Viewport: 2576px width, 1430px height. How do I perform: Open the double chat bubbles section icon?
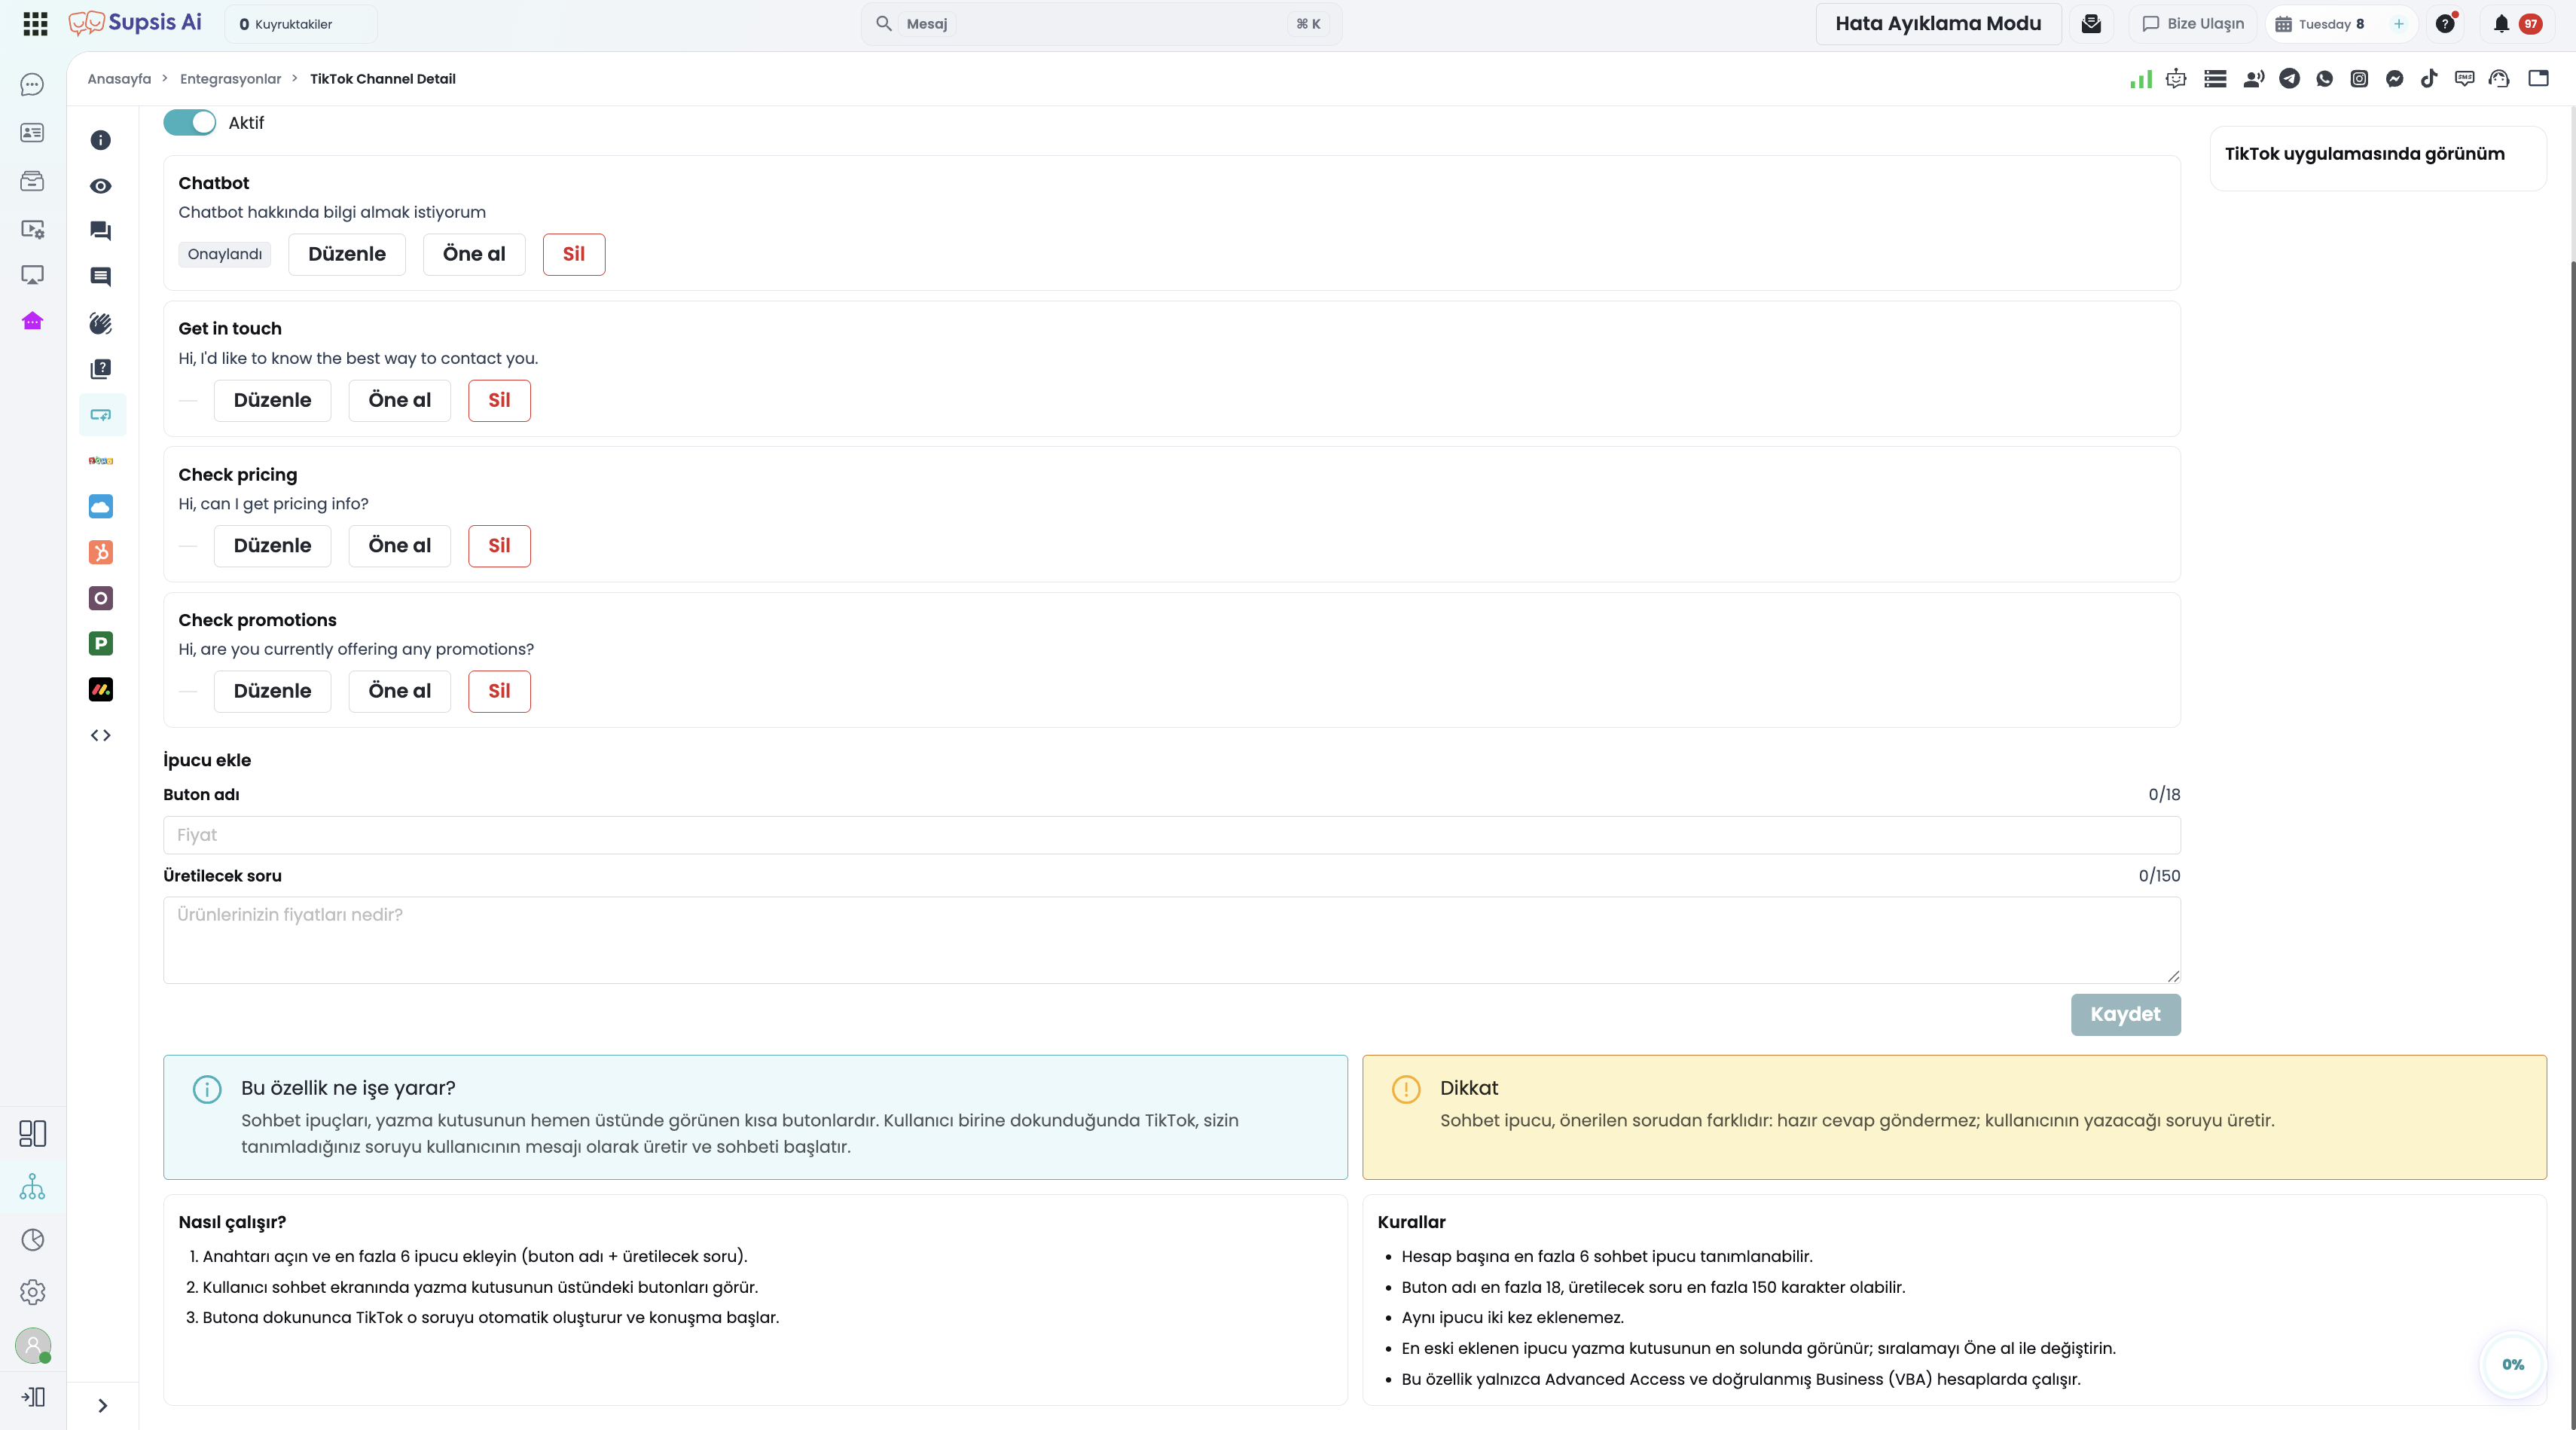tap(101, 231)
